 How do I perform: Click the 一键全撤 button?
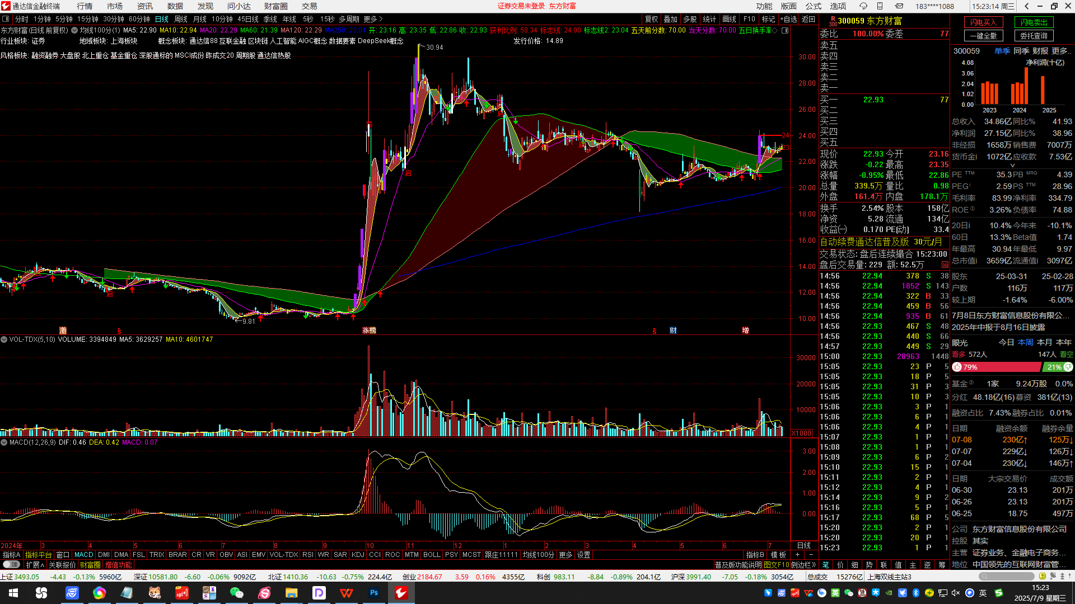(x=984, y=36)
